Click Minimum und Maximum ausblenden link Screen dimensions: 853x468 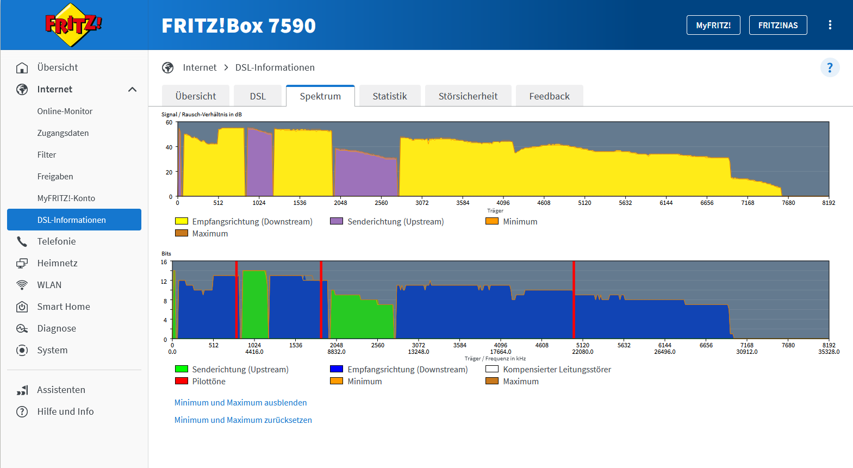coord(240,403)
